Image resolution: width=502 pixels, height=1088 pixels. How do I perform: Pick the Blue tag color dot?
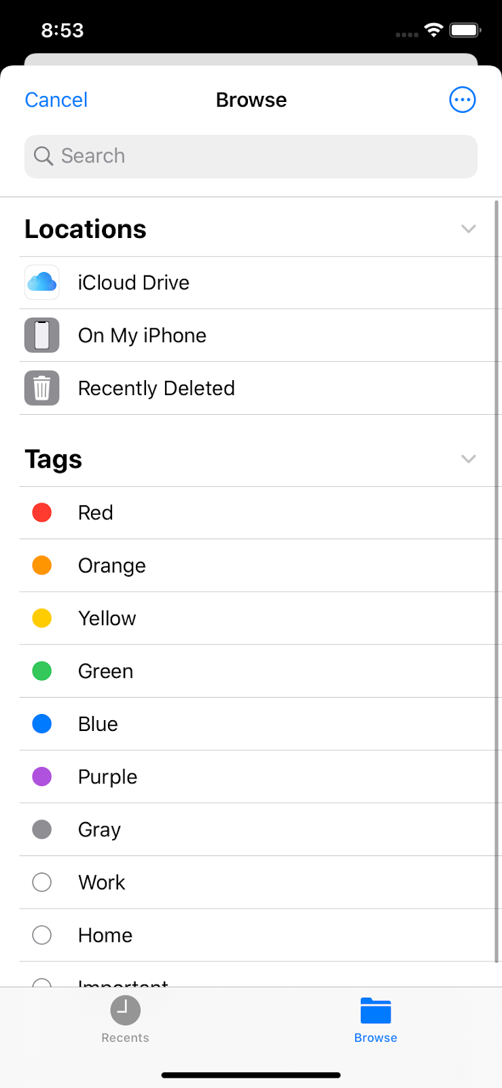pyautogui.click(x=42, y=724)
